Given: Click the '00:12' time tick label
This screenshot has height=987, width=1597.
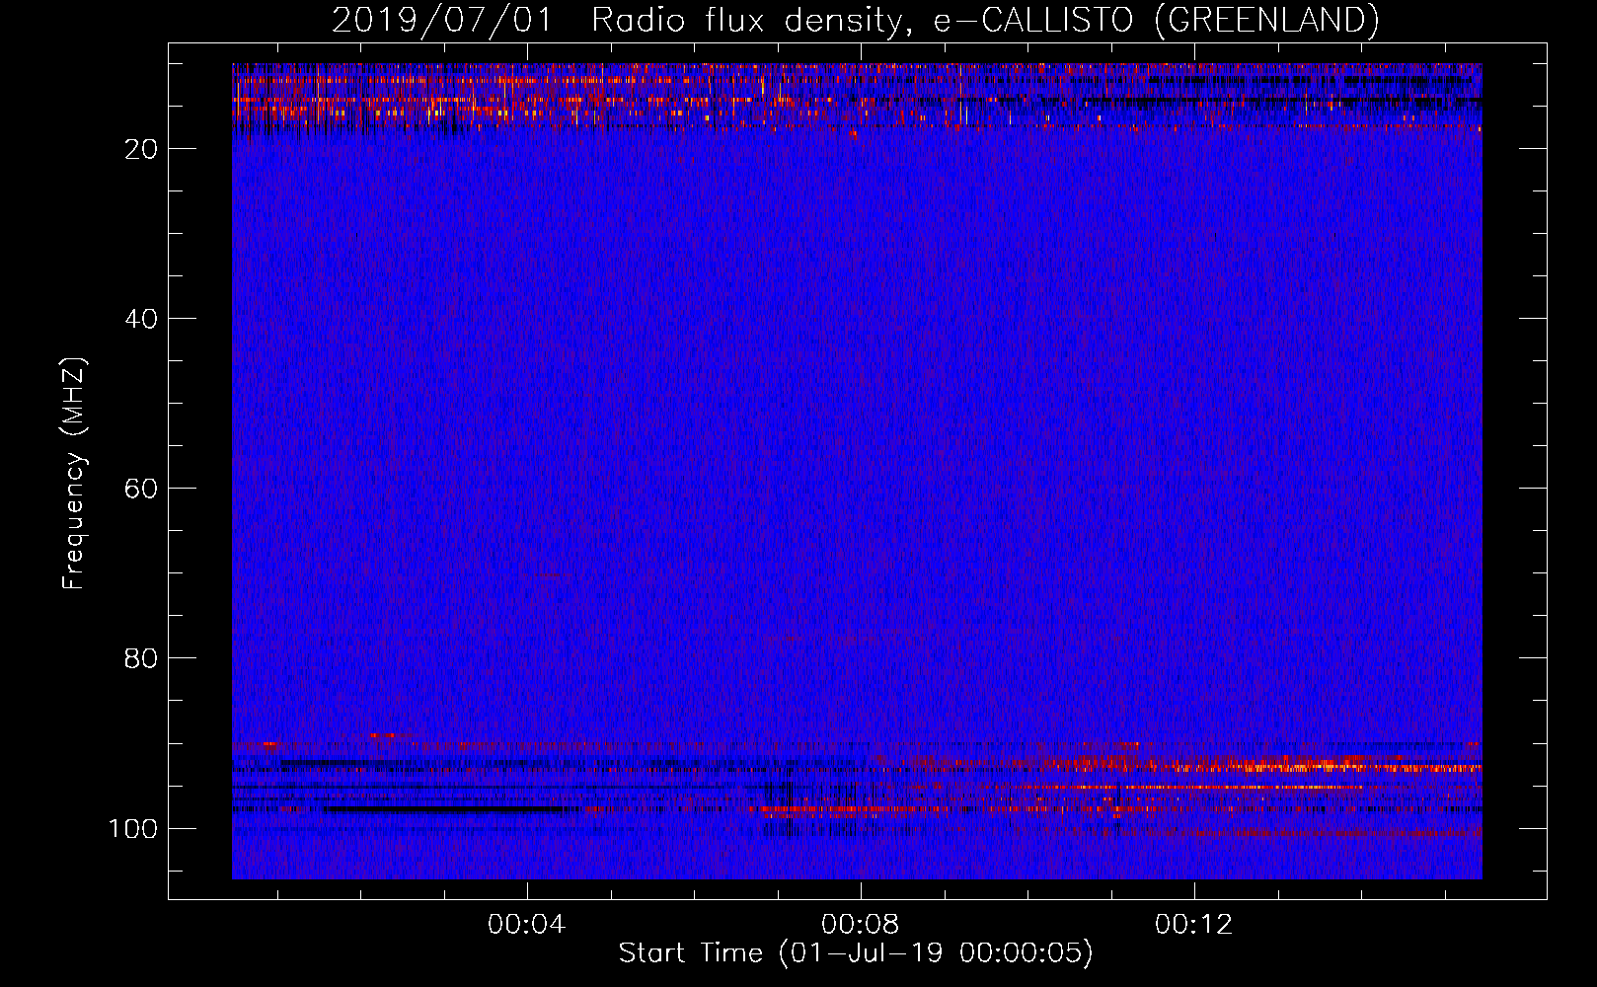Looking at the screenshot, I should click(1194, 924).
